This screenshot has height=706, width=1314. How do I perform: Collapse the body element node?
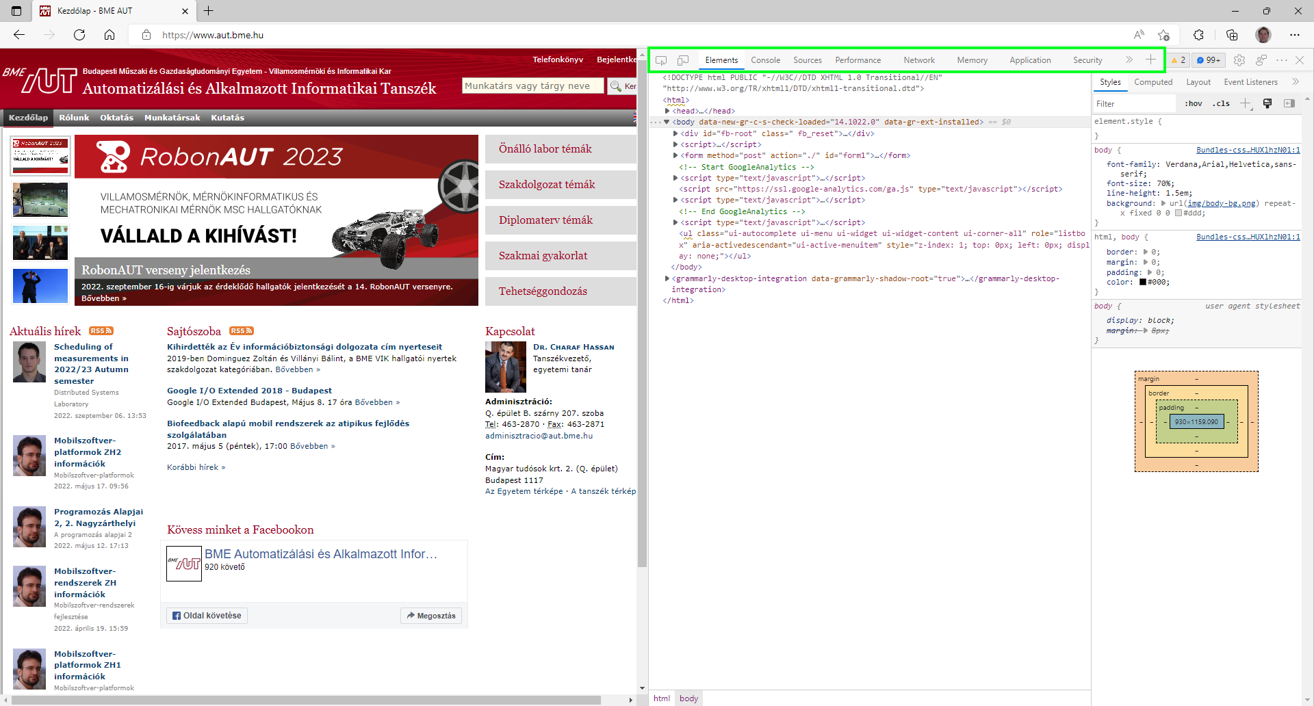[667, 122]
